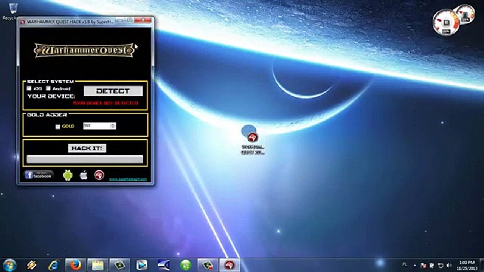Screen dimensions: 484x272
Task: Click the Warhammer Quest logo banner
Action: coord(84,50)
